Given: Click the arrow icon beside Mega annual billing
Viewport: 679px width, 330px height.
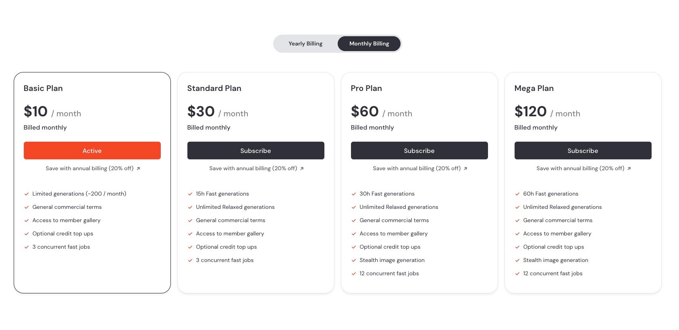Looking at the screenshot, I should 629,169.
